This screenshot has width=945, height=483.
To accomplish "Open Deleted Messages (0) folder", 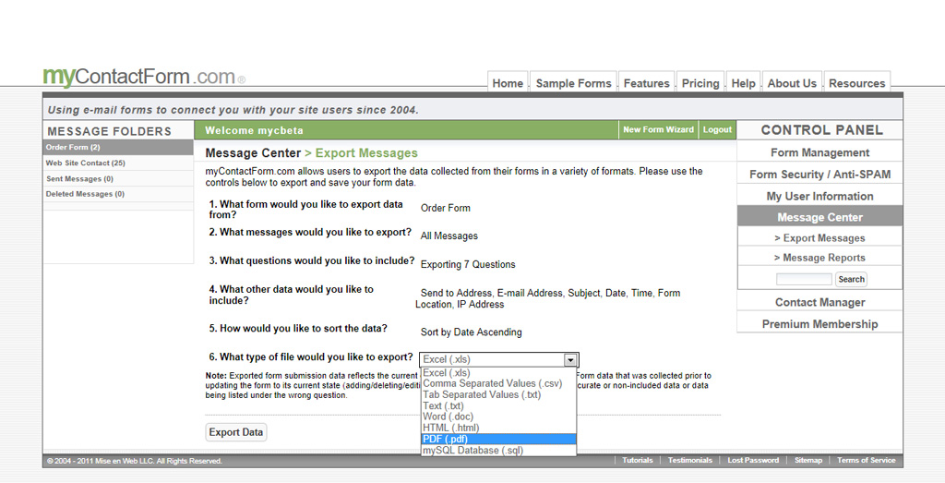I will (119, 194).
